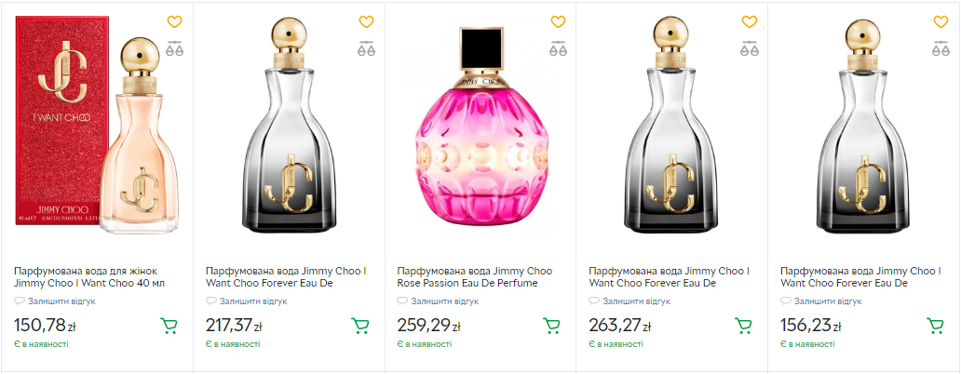
Task: Add the 217,37 zł perfume to cart
Action: 360,326
